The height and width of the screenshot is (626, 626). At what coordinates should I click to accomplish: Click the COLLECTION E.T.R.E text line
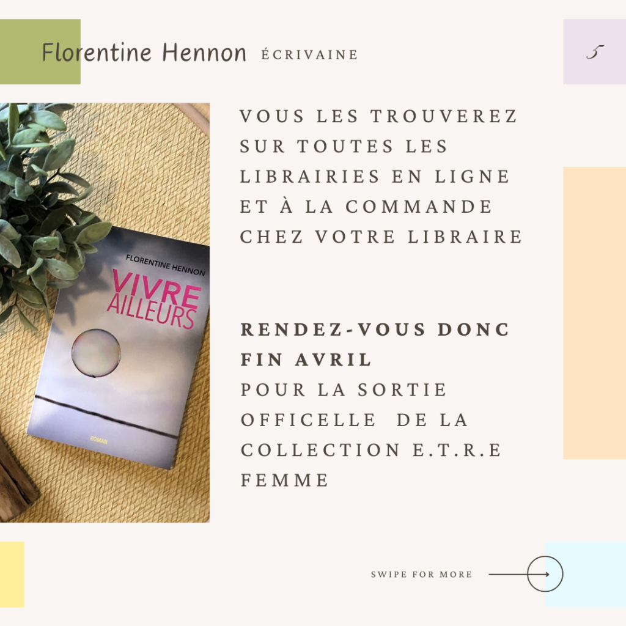[x=371, y=450]
